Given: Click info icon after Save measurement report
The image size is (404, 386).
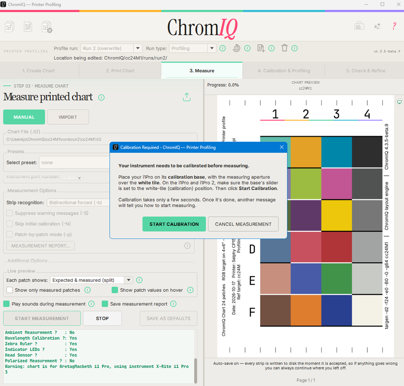Looking at the screenshot, I should point(173,304).
